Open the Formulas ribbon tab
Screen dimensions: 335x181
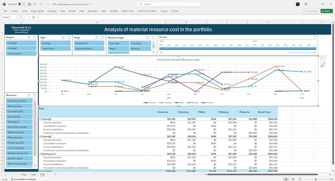click(x=52, y=11)
